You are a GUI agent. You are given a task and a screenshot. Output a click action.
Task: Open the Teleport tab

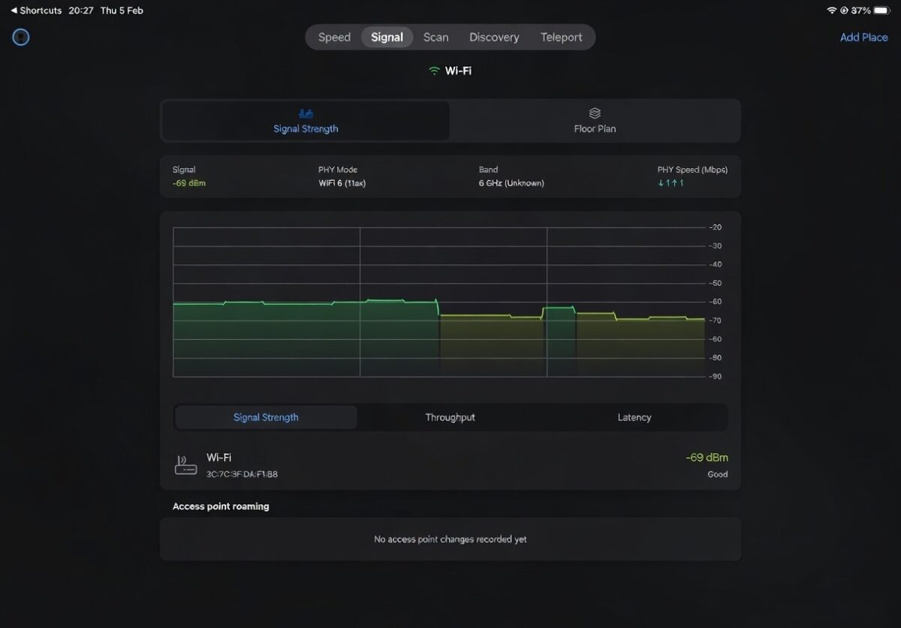click(562, 38)
